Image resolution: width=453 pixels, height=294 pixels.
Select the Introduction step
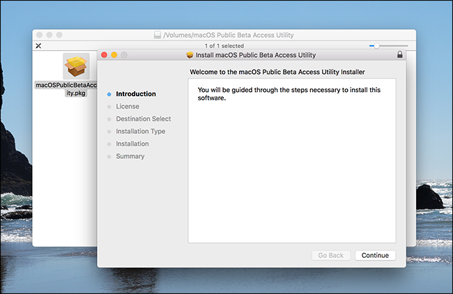pos(136,94)
